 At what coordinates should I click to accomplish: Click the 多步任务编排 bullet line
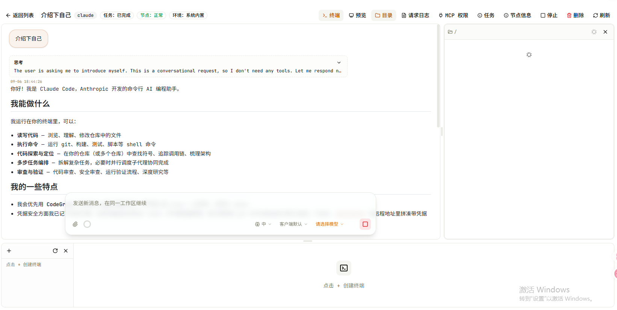point(93,163)
